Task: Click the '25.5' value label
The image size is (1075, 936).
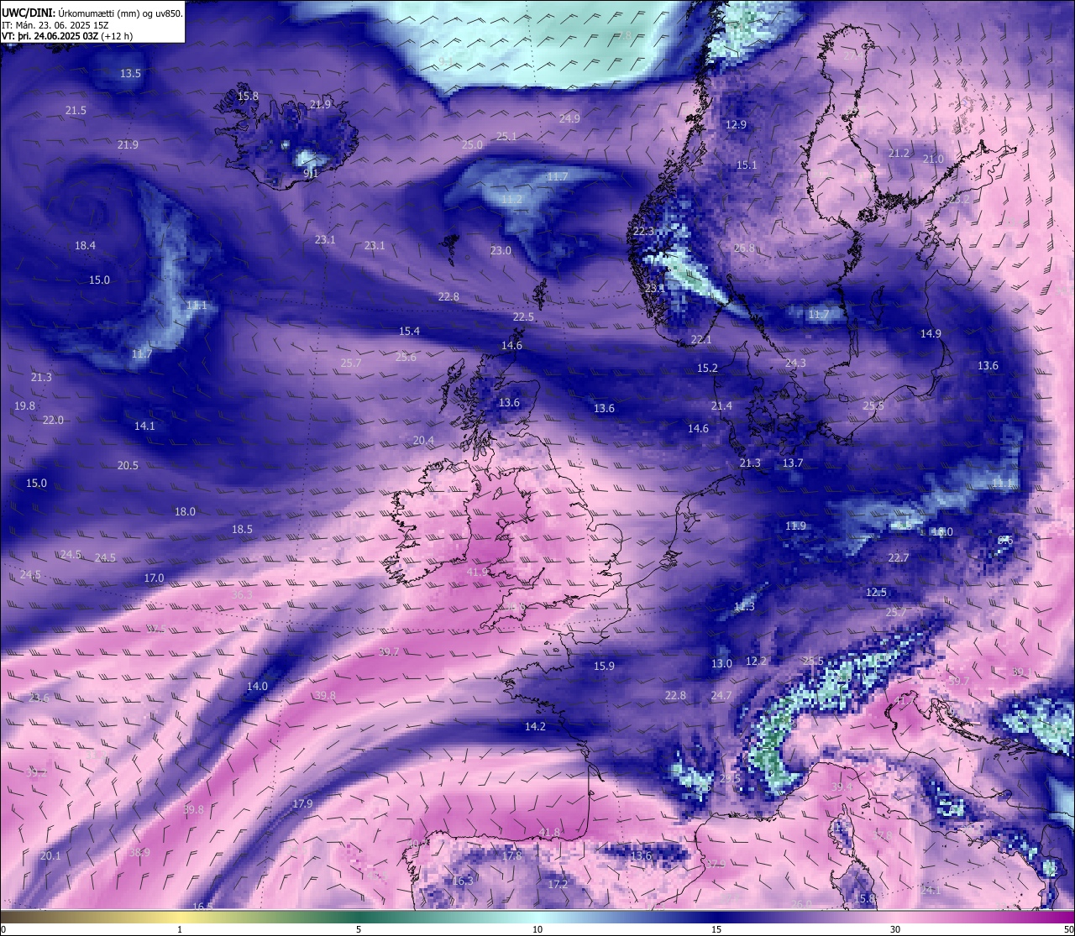Action: (x=813, y=661)
